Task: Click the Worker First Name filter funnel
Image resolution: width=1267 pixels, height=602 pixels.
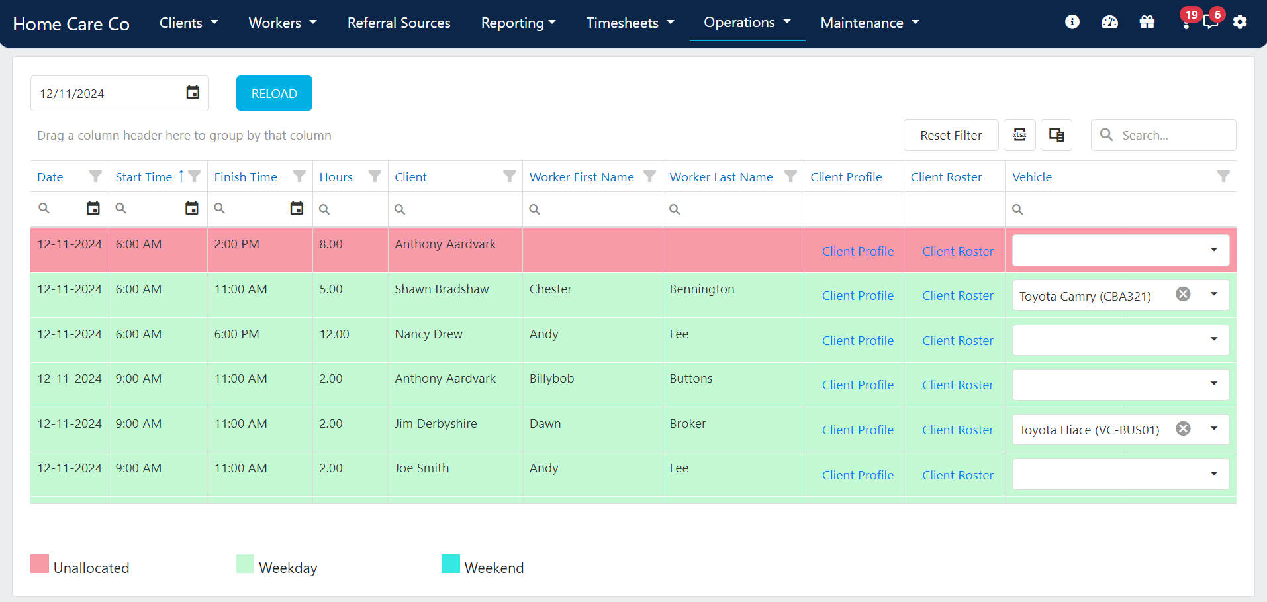Action: coord(649,176)
